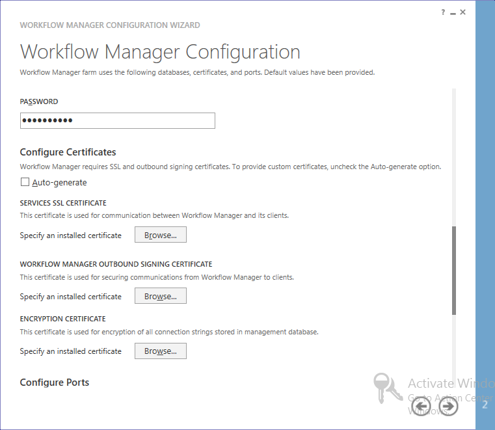Click the page number 2 indicator
The width and height of the screenshot is (495, 430).
coord(485,405)
